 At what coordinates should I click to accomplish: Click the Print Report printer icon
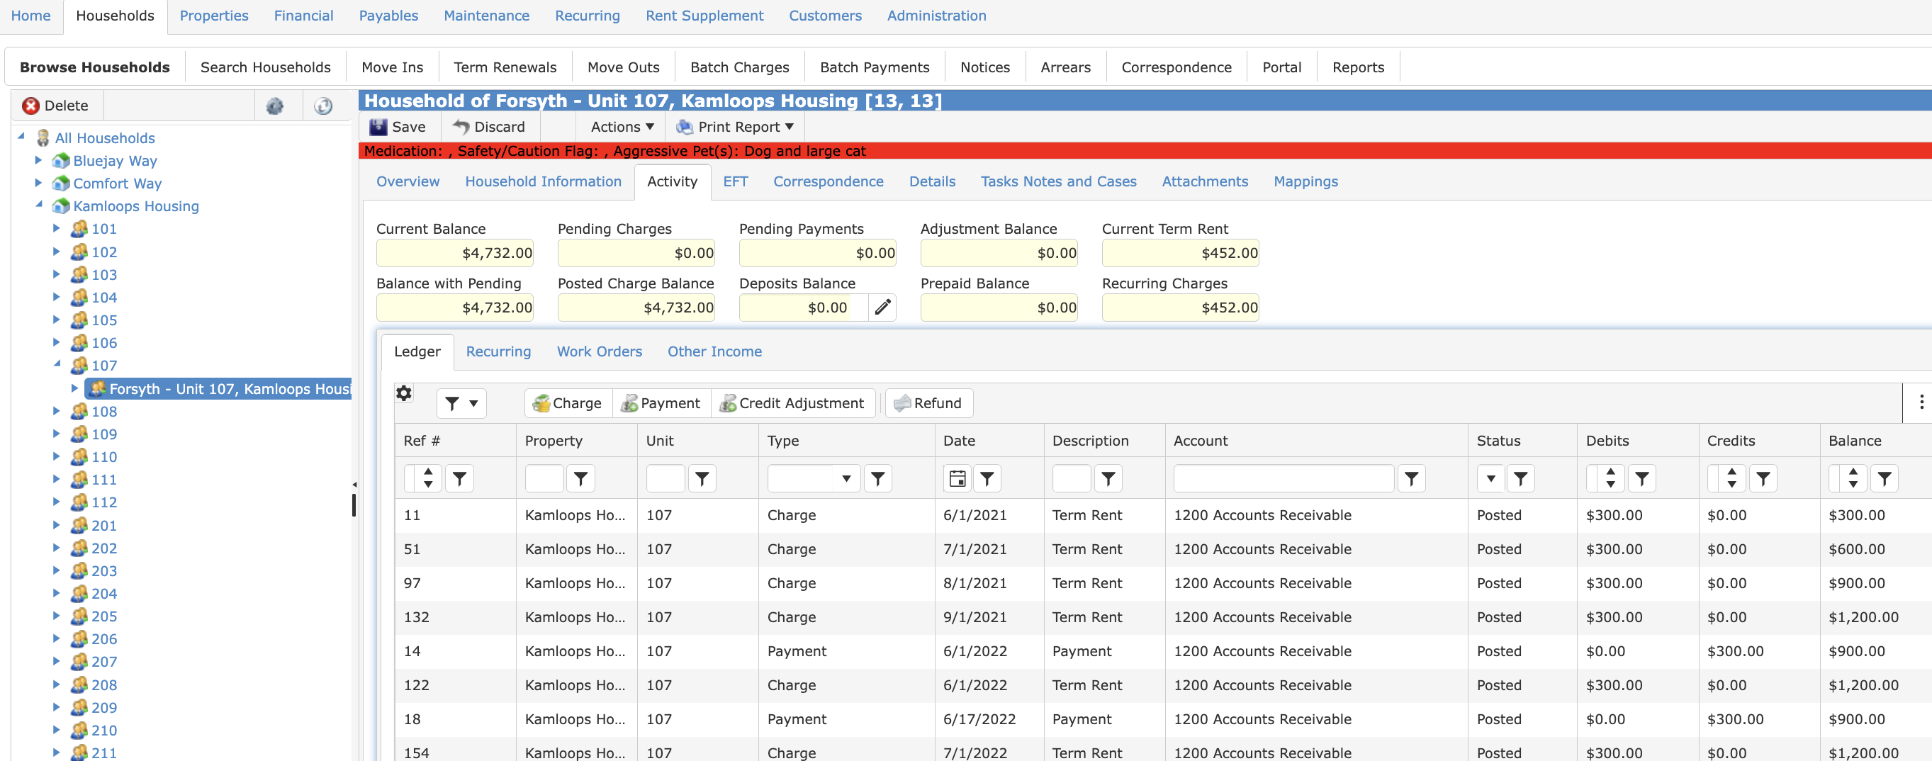click(x=685, y=127)
